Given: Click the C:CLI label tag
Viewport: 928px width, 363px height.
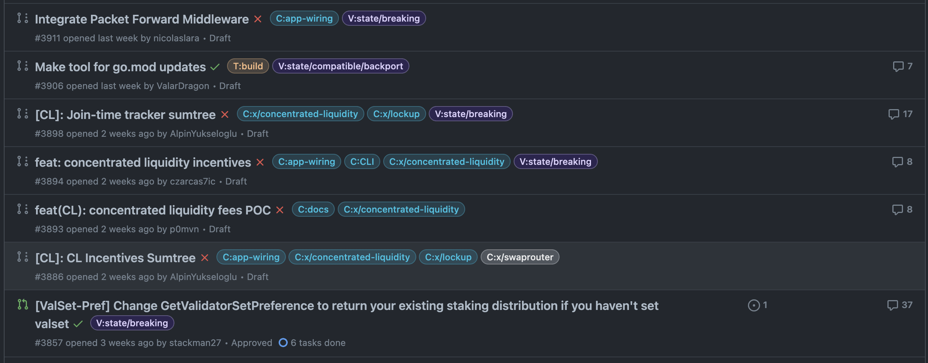Looking at the screenshot, I should click(x=362, y=162).
